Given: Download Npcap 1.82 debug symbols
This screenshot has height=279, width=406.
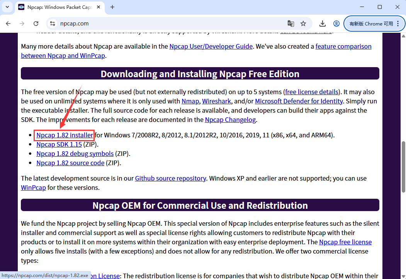Looking at the screenshot, I should (x=75, y=154).
